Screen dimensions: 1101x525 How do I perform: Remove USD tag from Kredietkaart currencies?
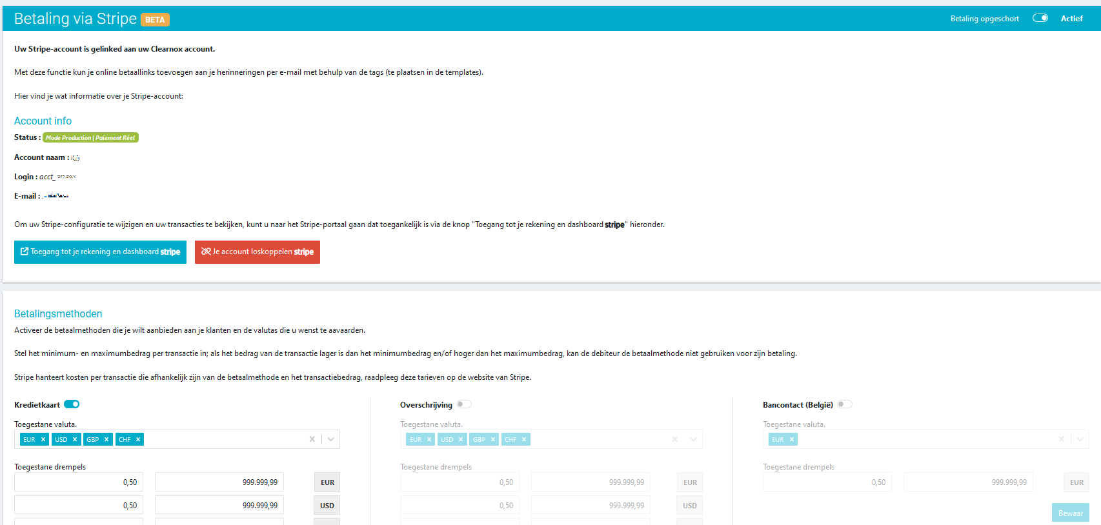(x=75, y=439)
